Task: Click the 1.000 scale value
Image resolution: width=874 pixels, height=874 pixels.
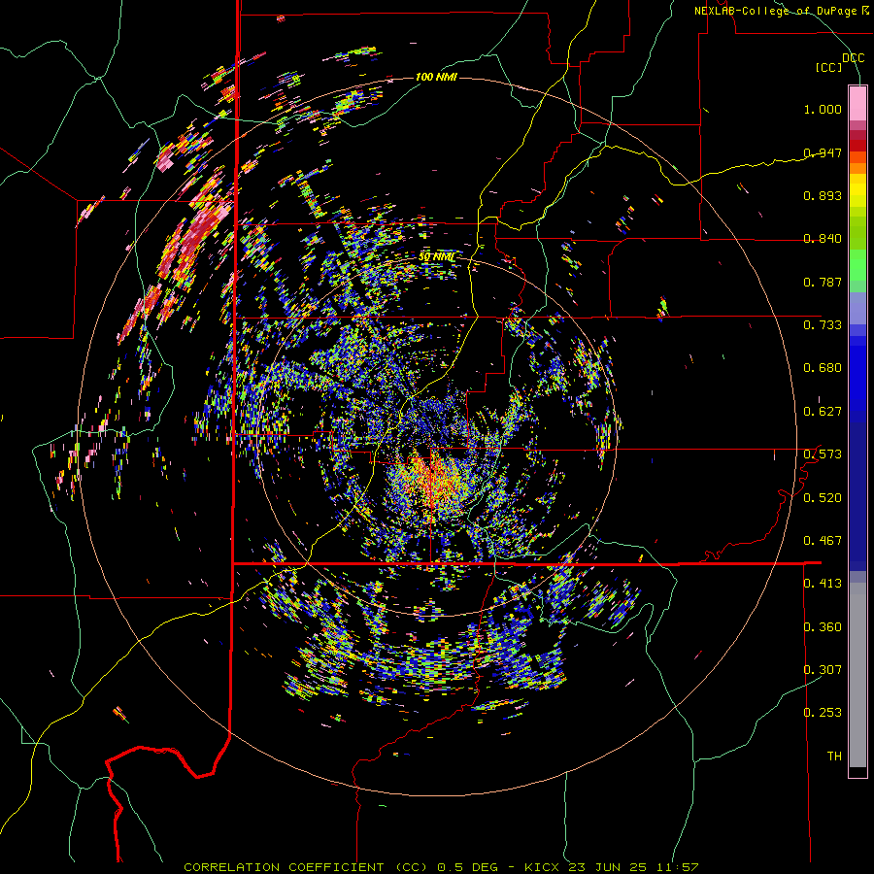Action: click(823, 109)
